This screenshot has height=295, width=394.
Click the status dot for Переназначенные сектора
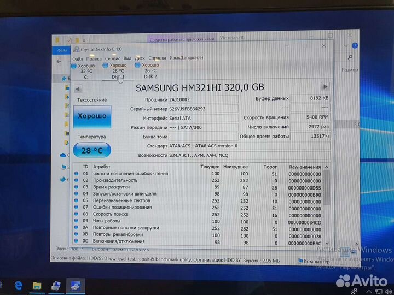tap(77, 200)
